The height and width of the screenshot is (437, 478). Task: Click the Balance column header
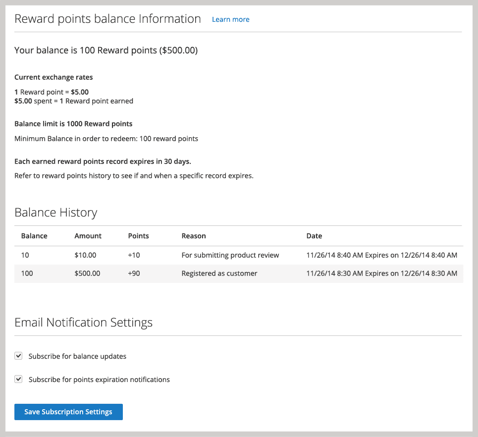[34, 236]
